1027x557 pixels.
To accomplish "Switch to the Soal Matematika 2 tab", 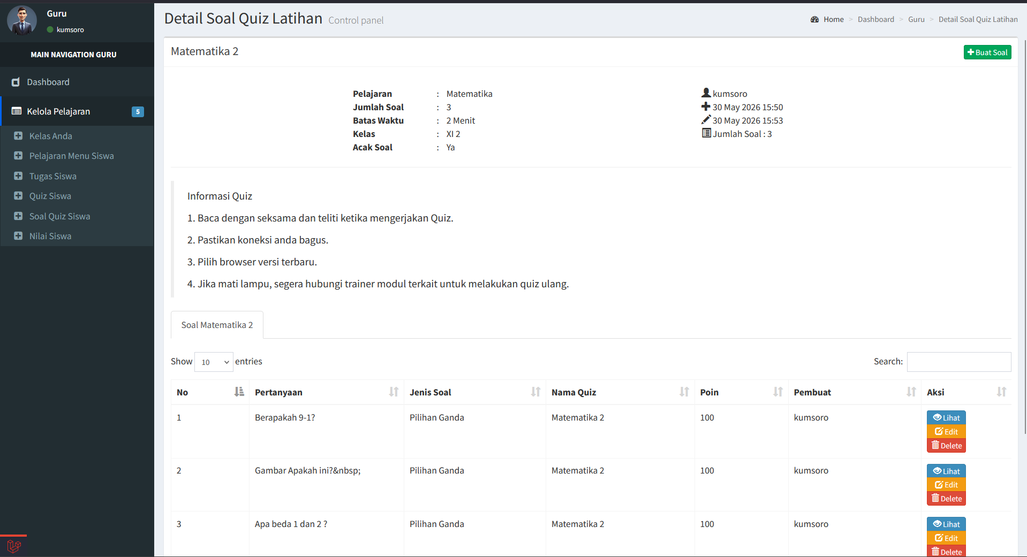I will (217, 325).
